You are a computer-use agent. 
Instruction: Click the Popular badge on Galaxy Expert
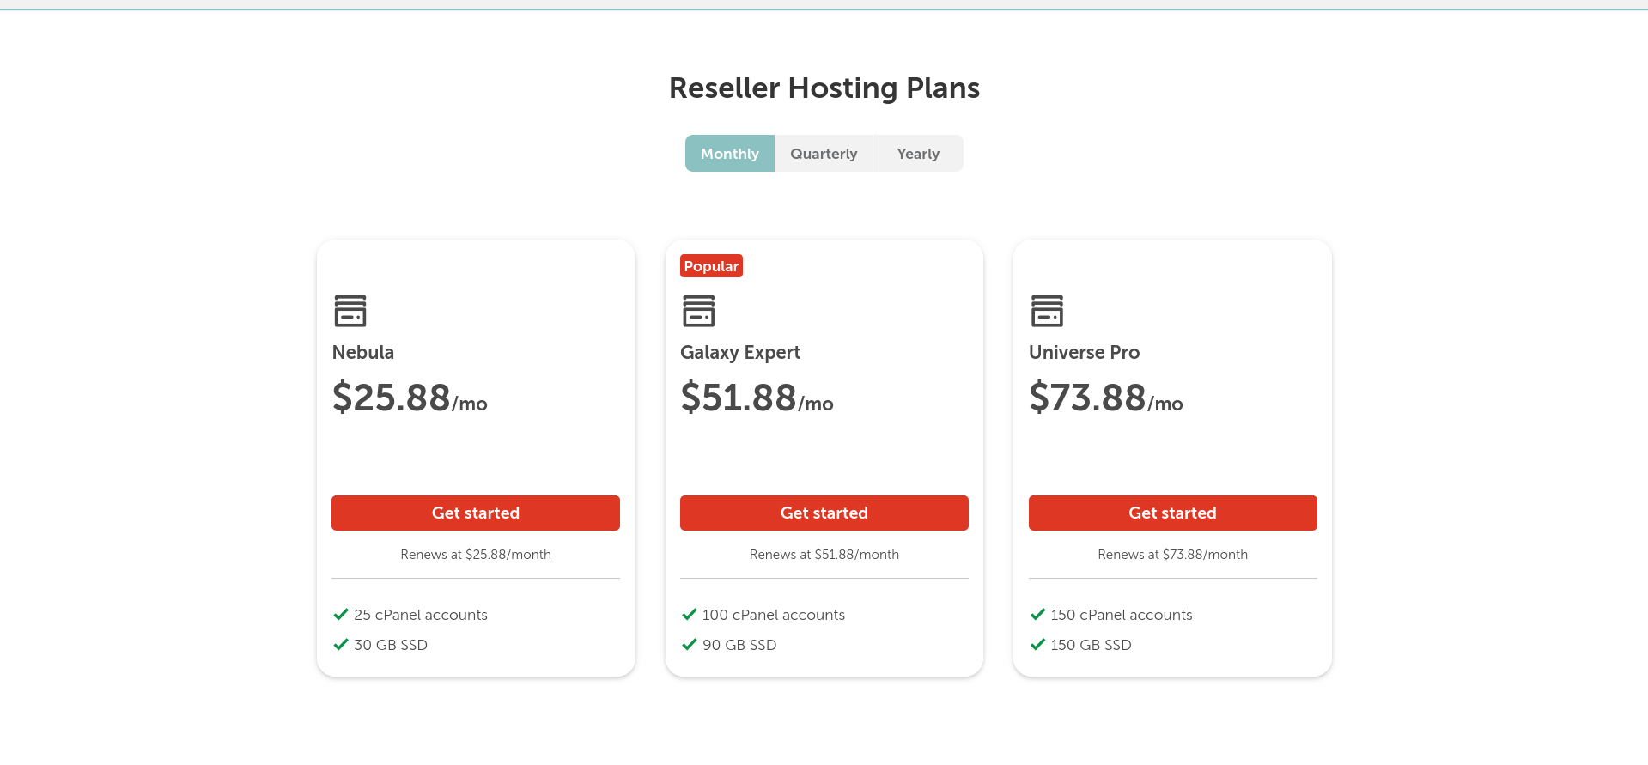(x=711, y=266)
